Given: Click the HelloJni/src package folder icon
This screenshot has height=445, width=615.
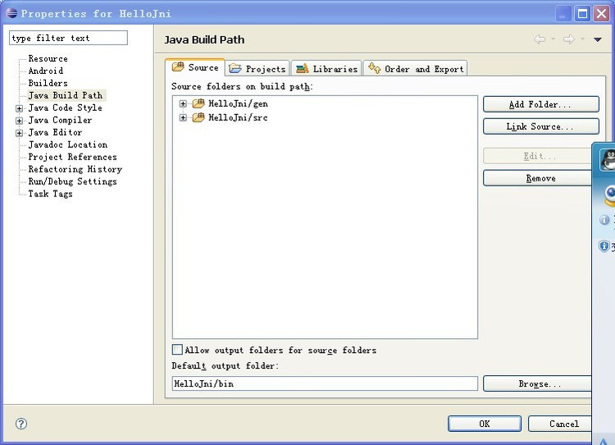Looking at the screenshot, I should point(198,117).
